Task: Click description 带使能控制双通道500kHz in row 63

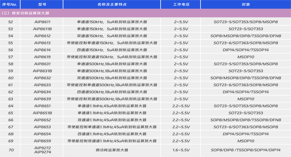Action: (112, 99)
